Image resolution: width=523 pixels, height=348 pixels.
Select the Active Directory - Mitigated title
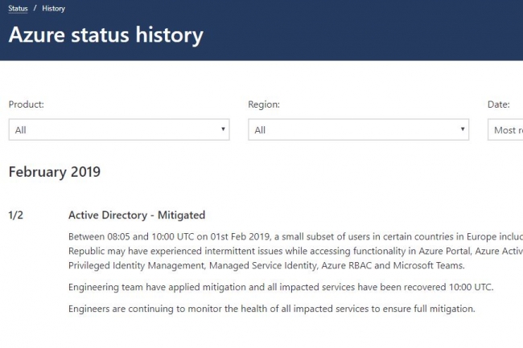pos(137,215)
